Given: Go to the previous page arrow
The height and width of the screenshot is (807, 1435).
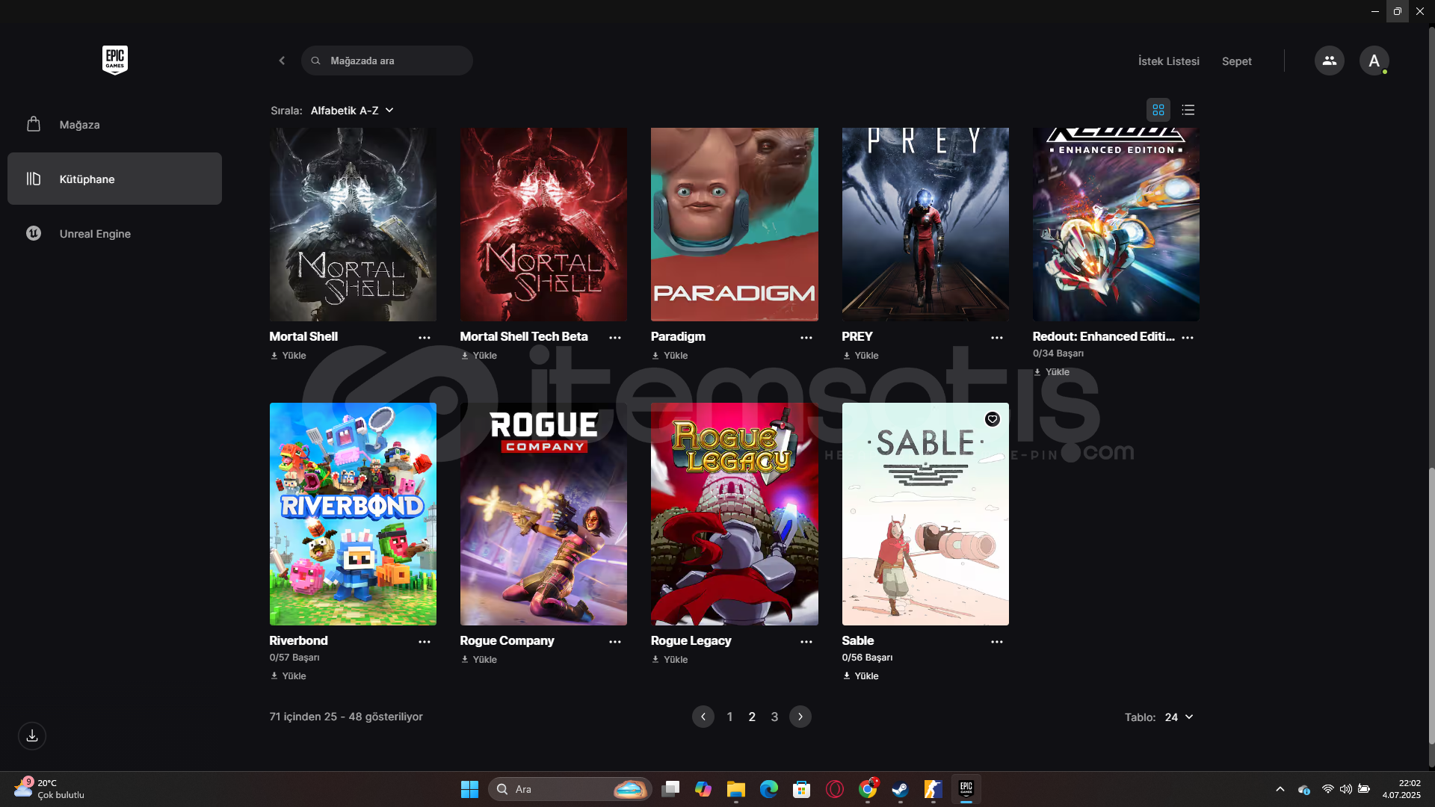Looking at the screenshot, I should click(x=703, y=717).
